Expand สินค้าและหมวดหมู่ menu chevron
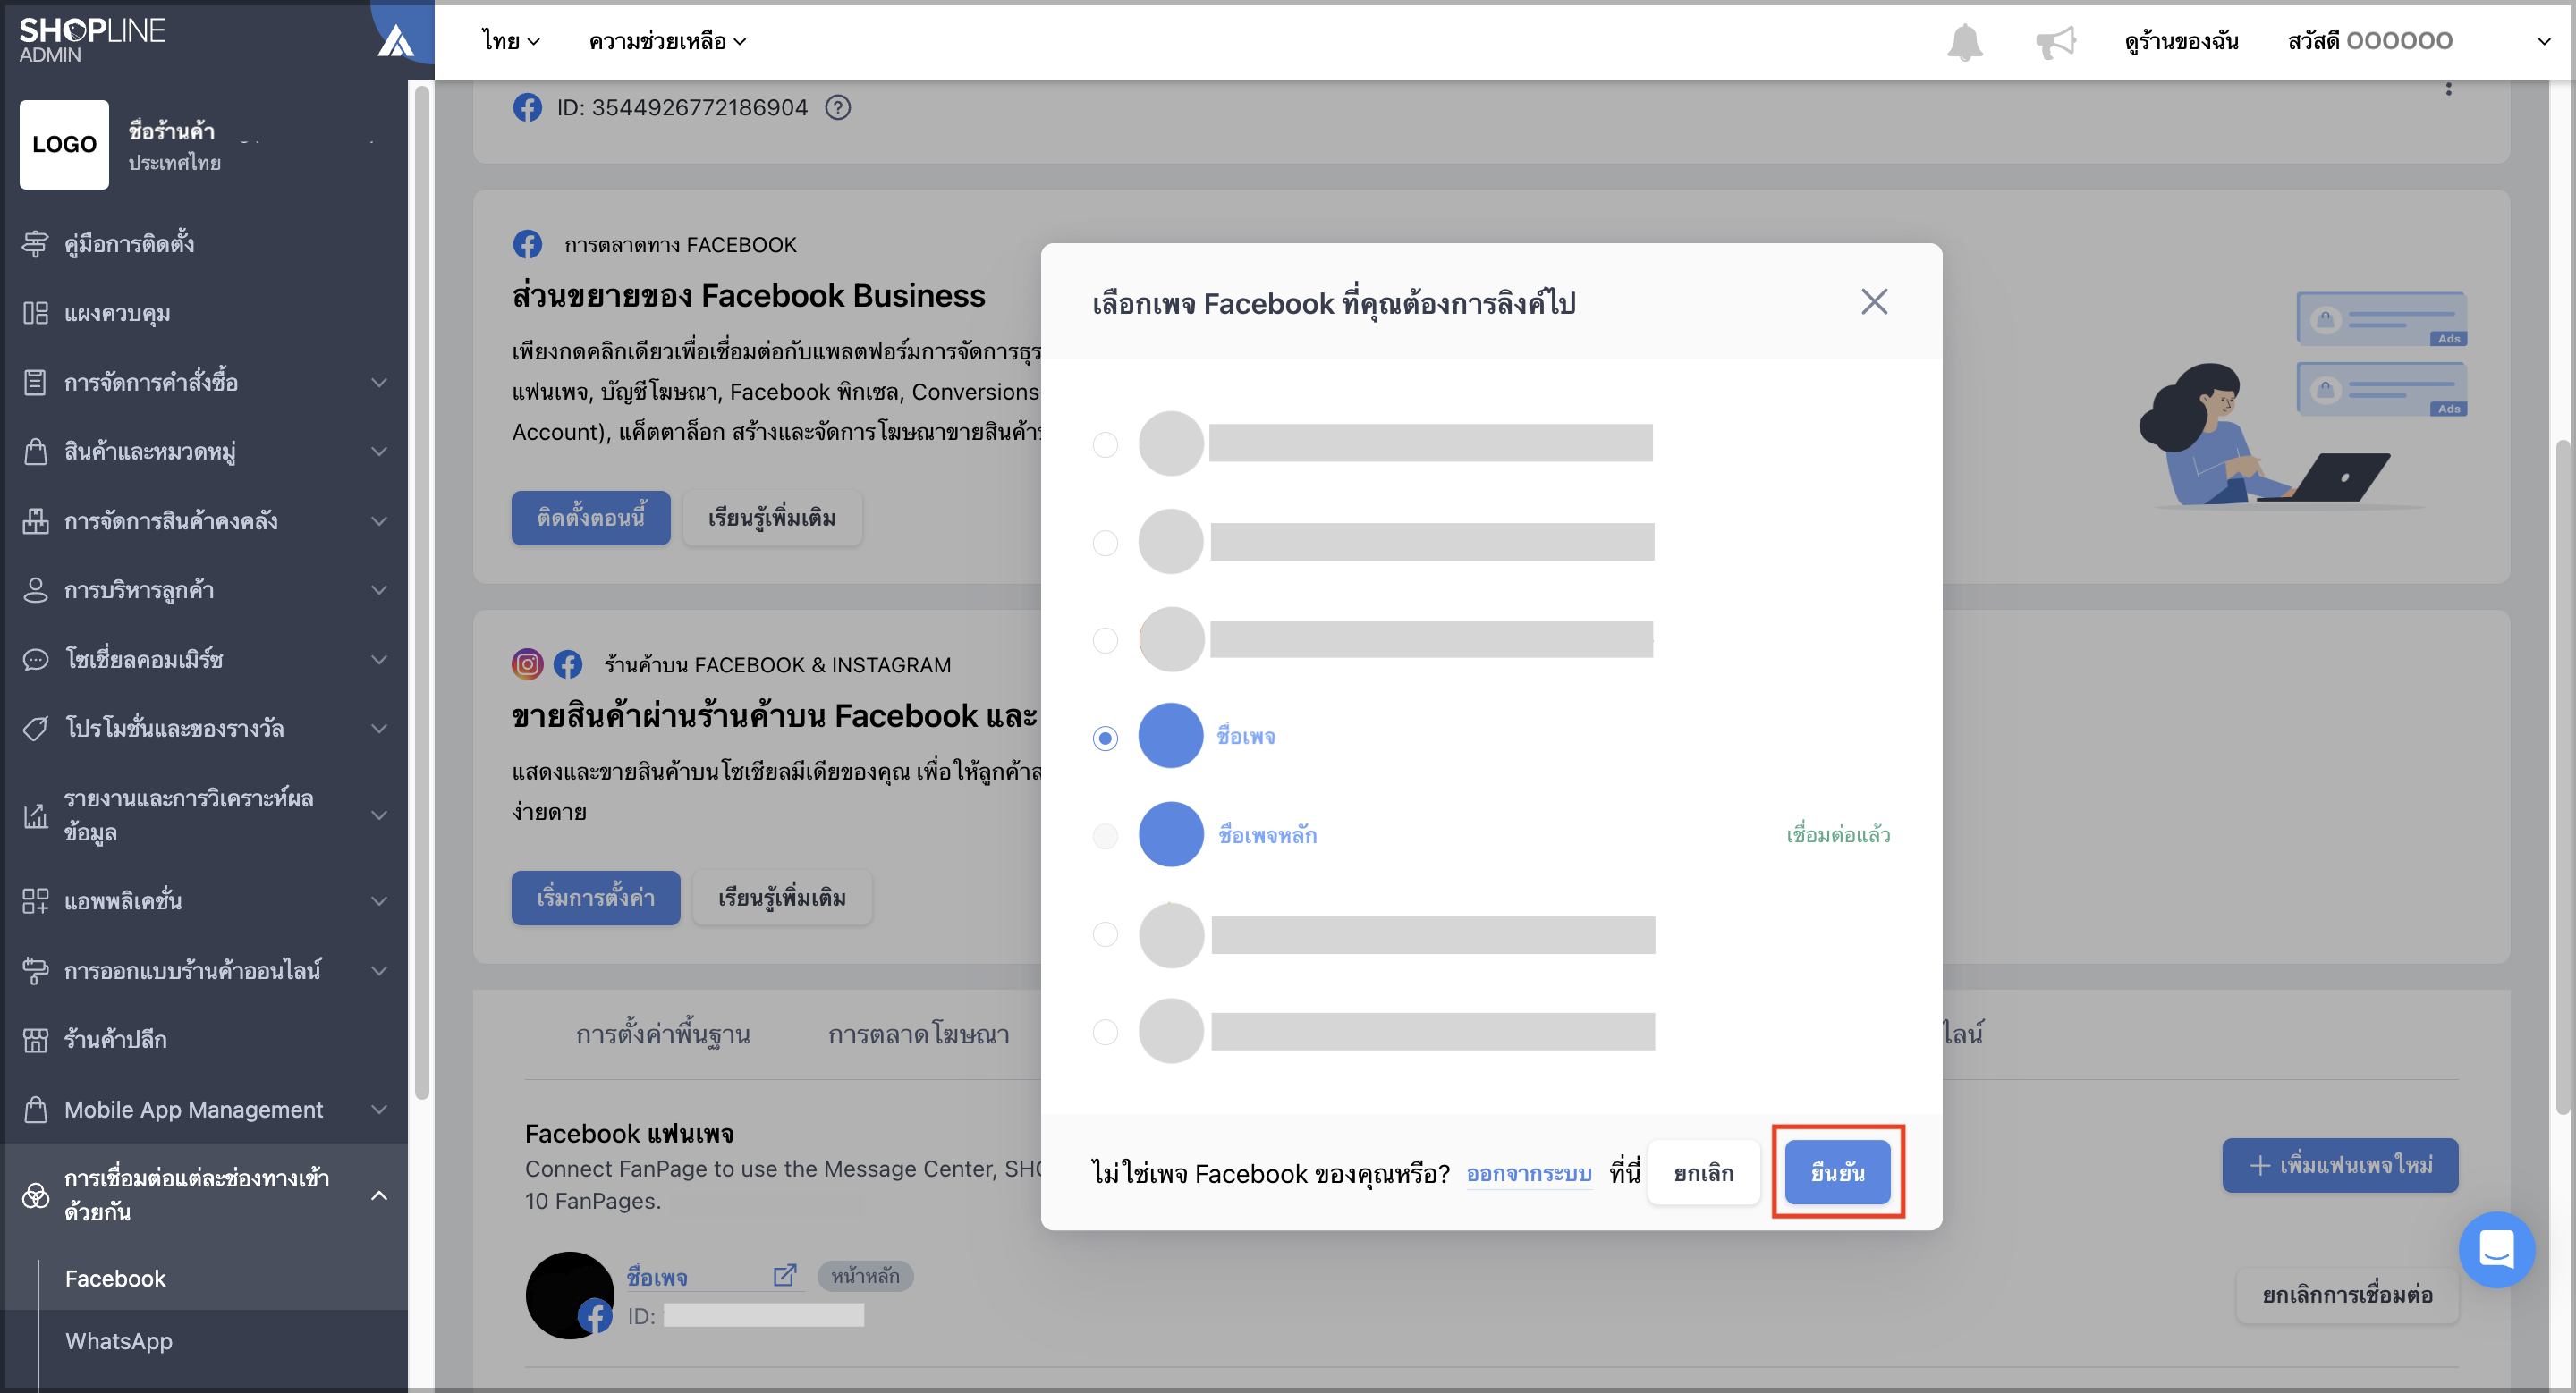The height and width of the screenshot is (1393, 2576). tap(379, 451)
